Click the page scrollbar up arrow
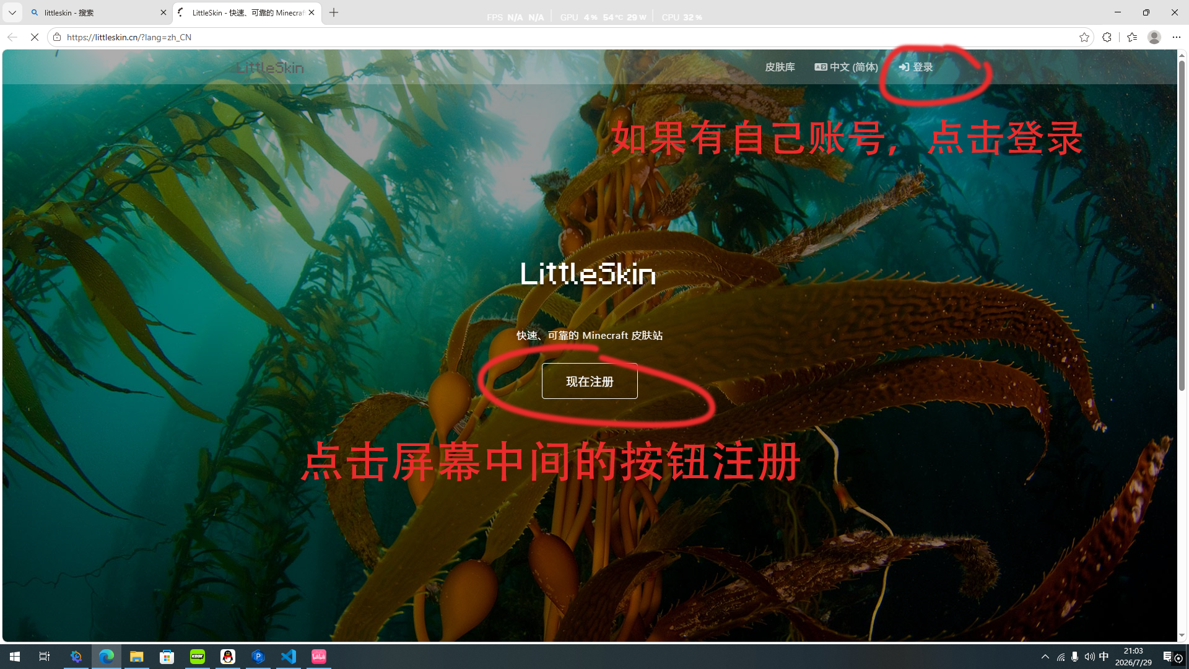The image size is (1189, 669). (1182, 56)
